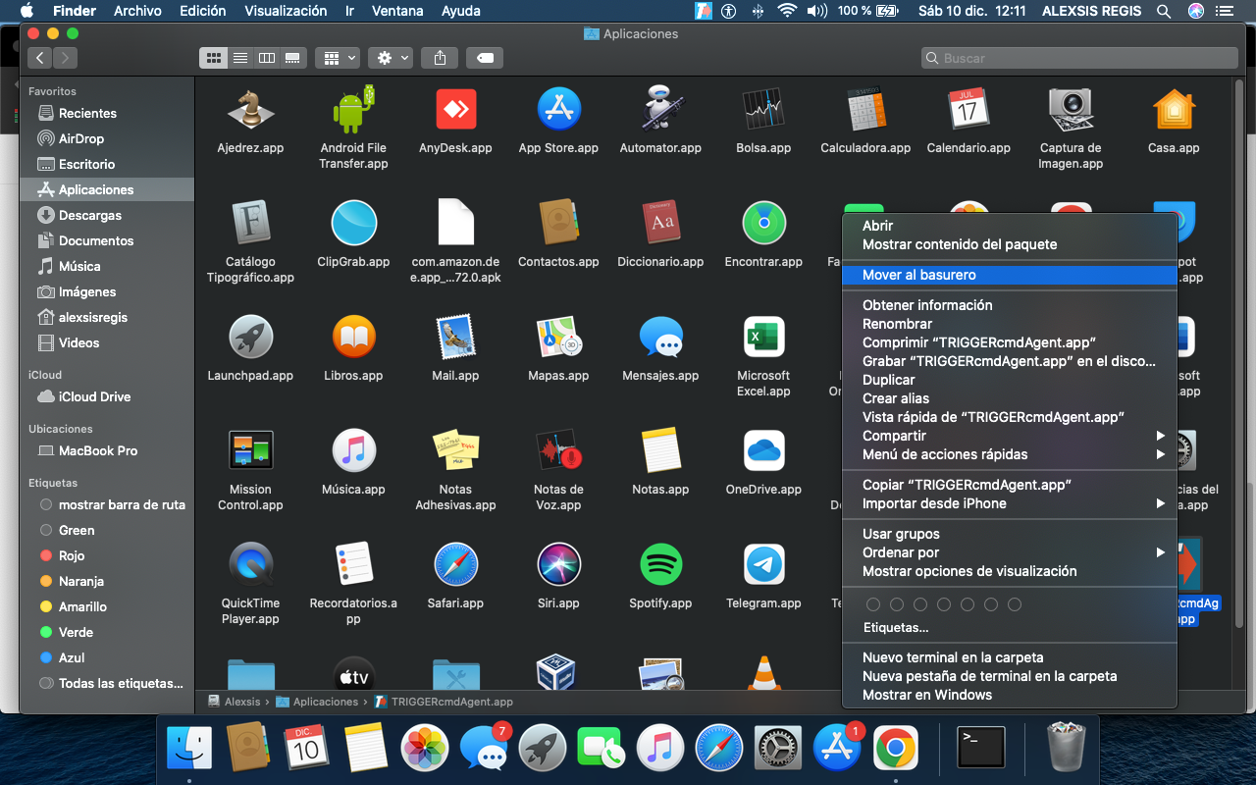The width and height of the screenshot is (1256, 785).
Task: Open the group-by dropdown in toolbar
Action: (340, 58)
